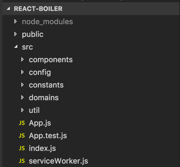Open the App.test.js file
This screenshot has height=167, width=180.
click(x=48, y=136)
